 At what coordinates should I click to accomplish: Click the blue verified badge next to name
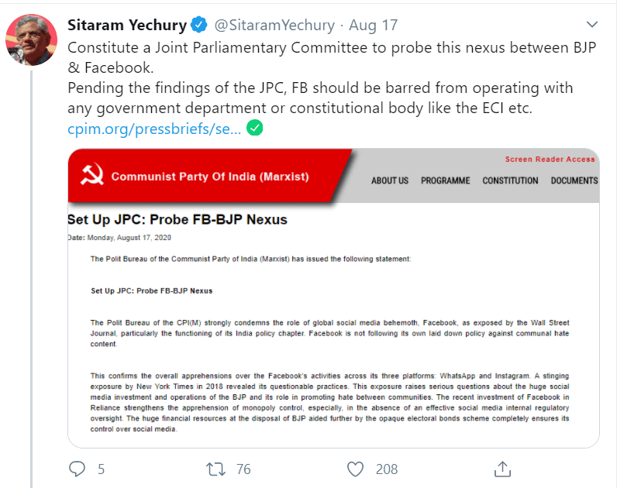198,25
